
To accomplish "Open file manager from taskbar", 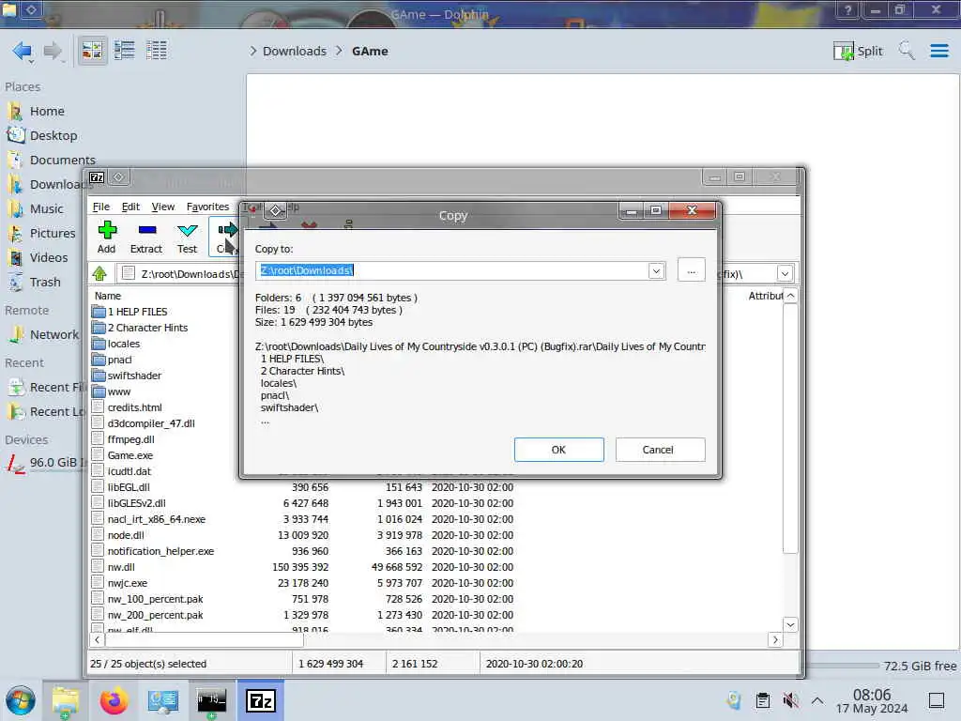I will click(x=65, y=700).
